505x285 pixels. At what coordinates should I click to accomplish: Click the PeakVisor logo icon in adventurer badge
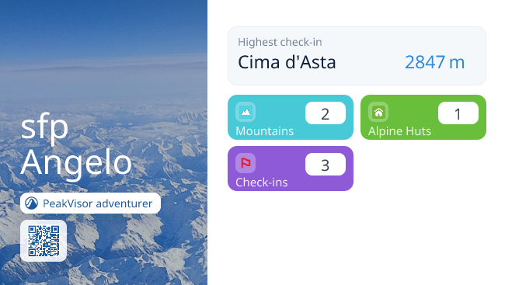click(x=32, y=203)
